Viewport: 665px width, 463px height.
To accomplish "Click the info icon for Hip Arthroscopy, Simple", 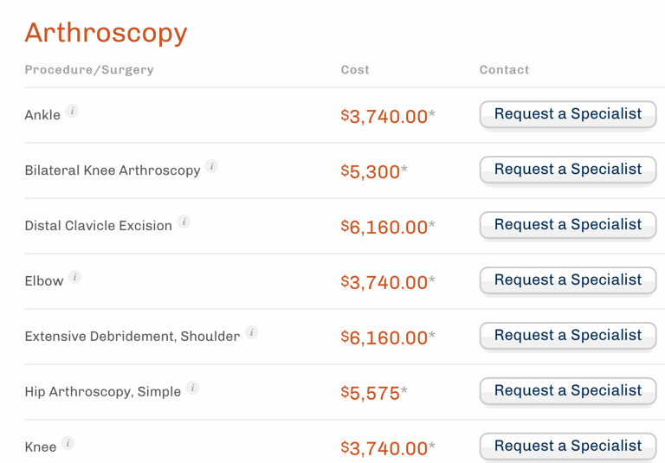I will 192,388.
